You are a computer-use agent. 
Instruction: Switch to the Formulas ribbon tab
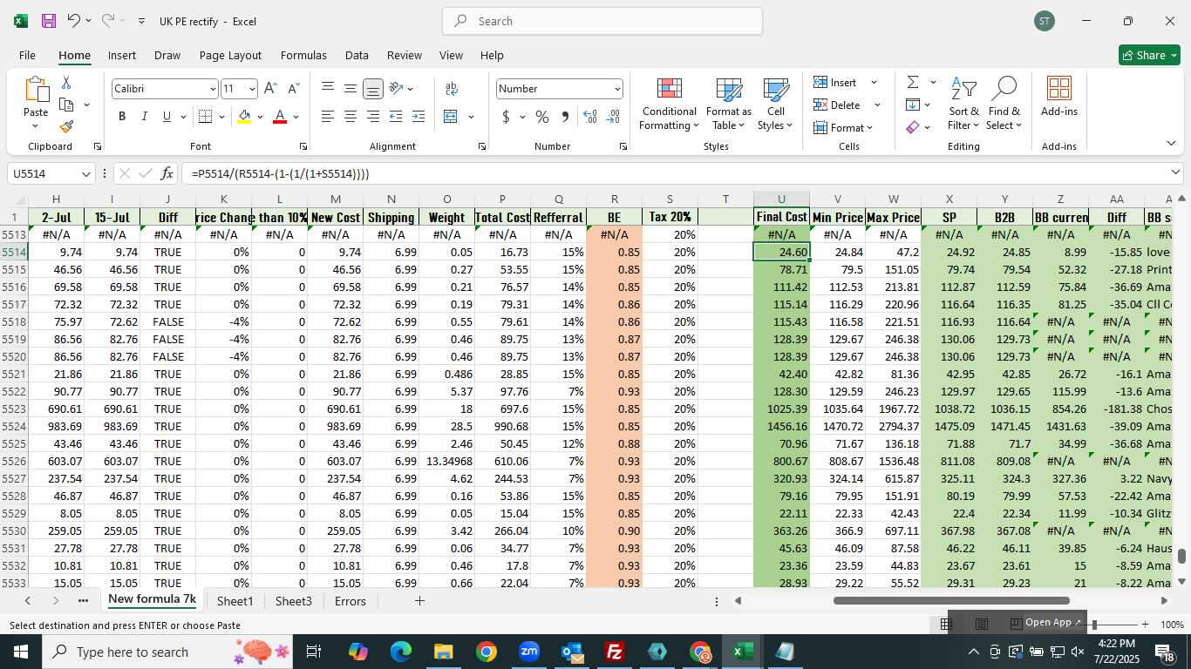point(303,55)
